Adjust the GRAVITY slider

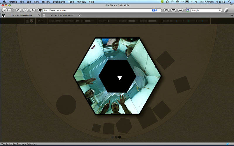click(113, 21)
